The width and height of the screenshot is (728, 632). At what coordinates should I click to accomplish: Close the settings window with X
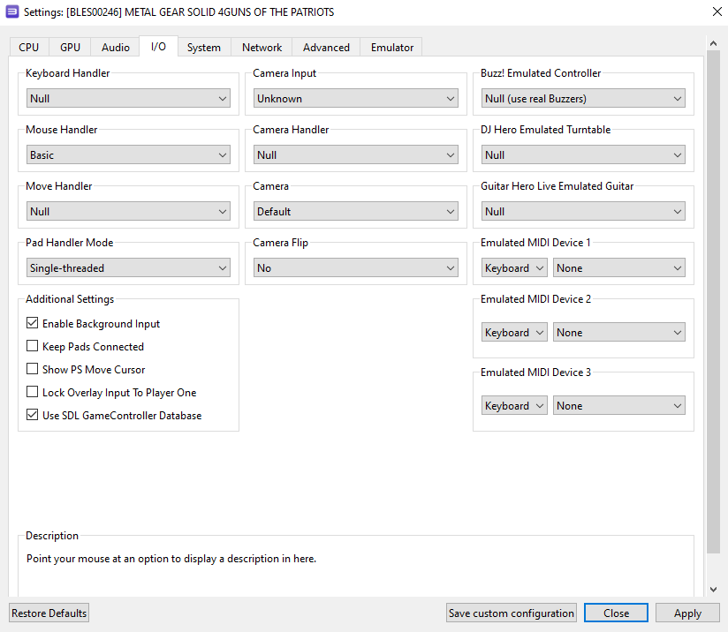(x=717, y=11)
